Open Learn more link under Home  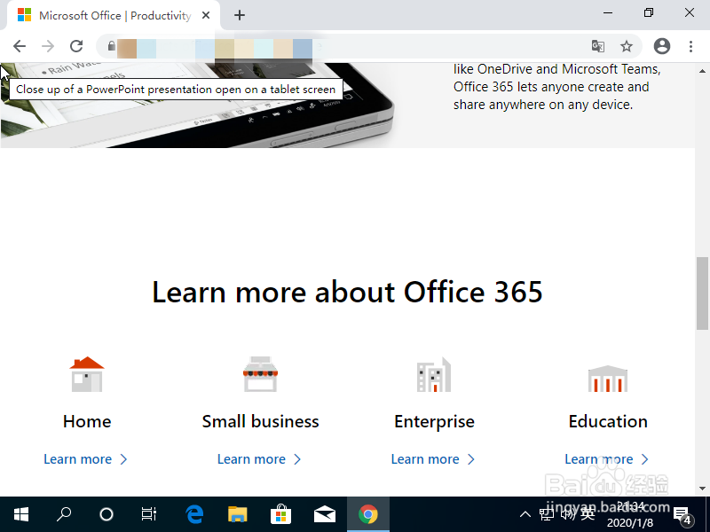(x=85, y=459)
